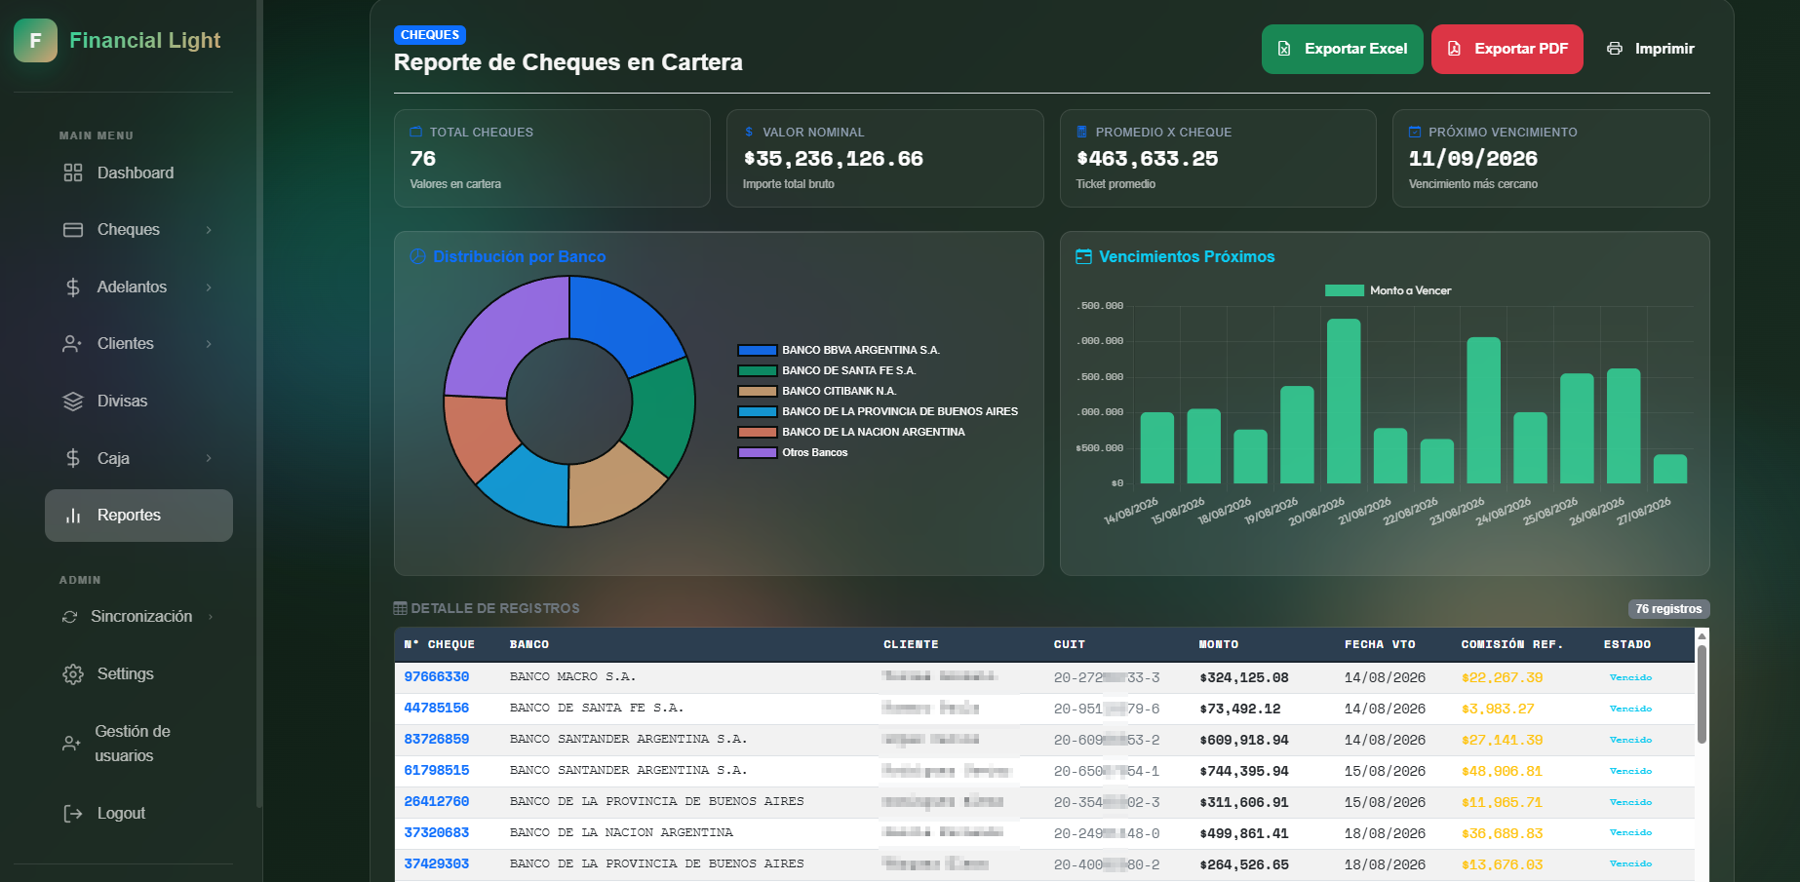Click the Clientes person icon
This screenshot has width=1800, height=882.
click(72, 344)
